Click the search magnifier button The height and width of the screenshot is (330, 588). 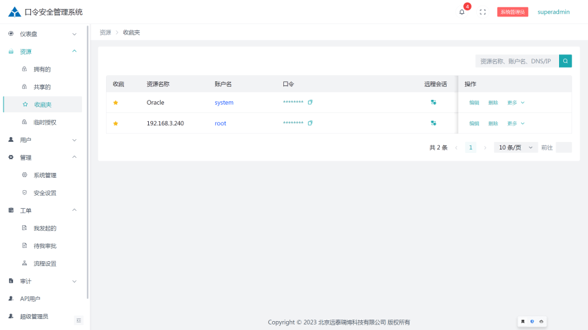pyautogui.click(x=565, y=61)
